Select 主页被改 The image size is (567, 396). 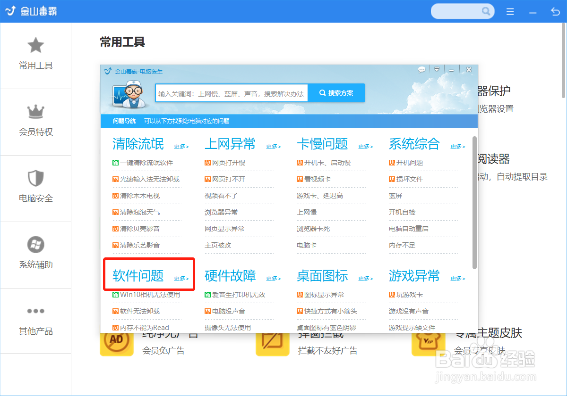click(218, 245)
